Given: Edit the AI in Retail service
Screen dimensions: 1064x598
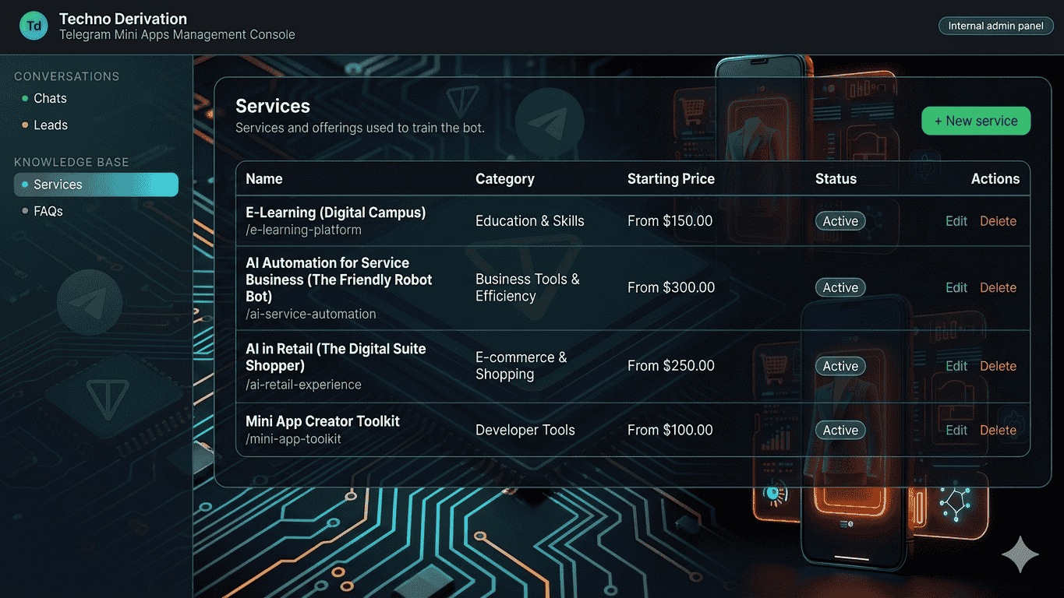Looking at the screenshot, I should pos(956,366).
